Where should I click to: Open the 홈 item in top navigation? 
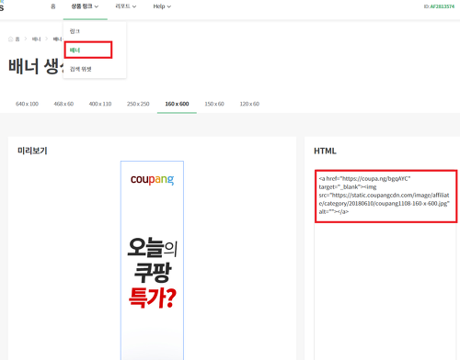click(x=53, y=6)
